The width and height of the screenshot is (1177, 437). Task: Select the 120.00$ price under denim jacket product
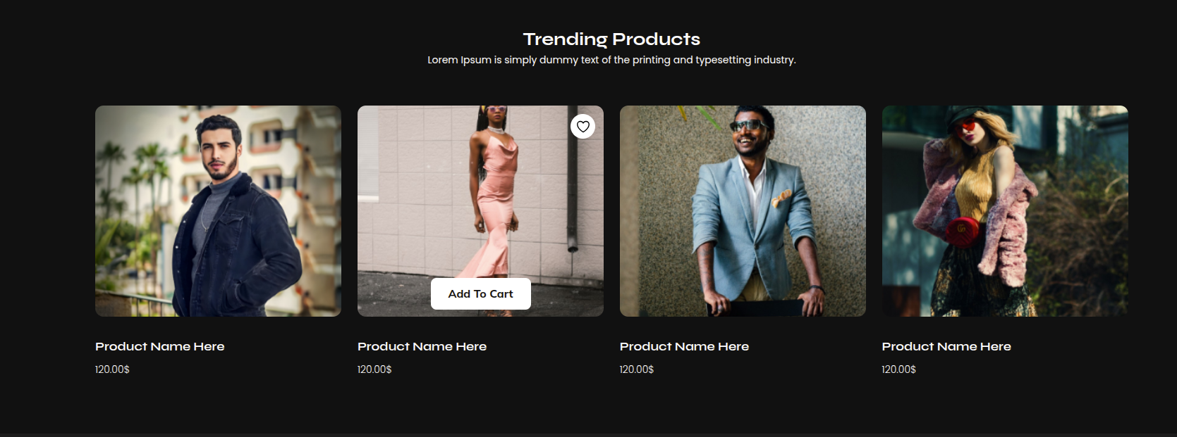[112, 369]
